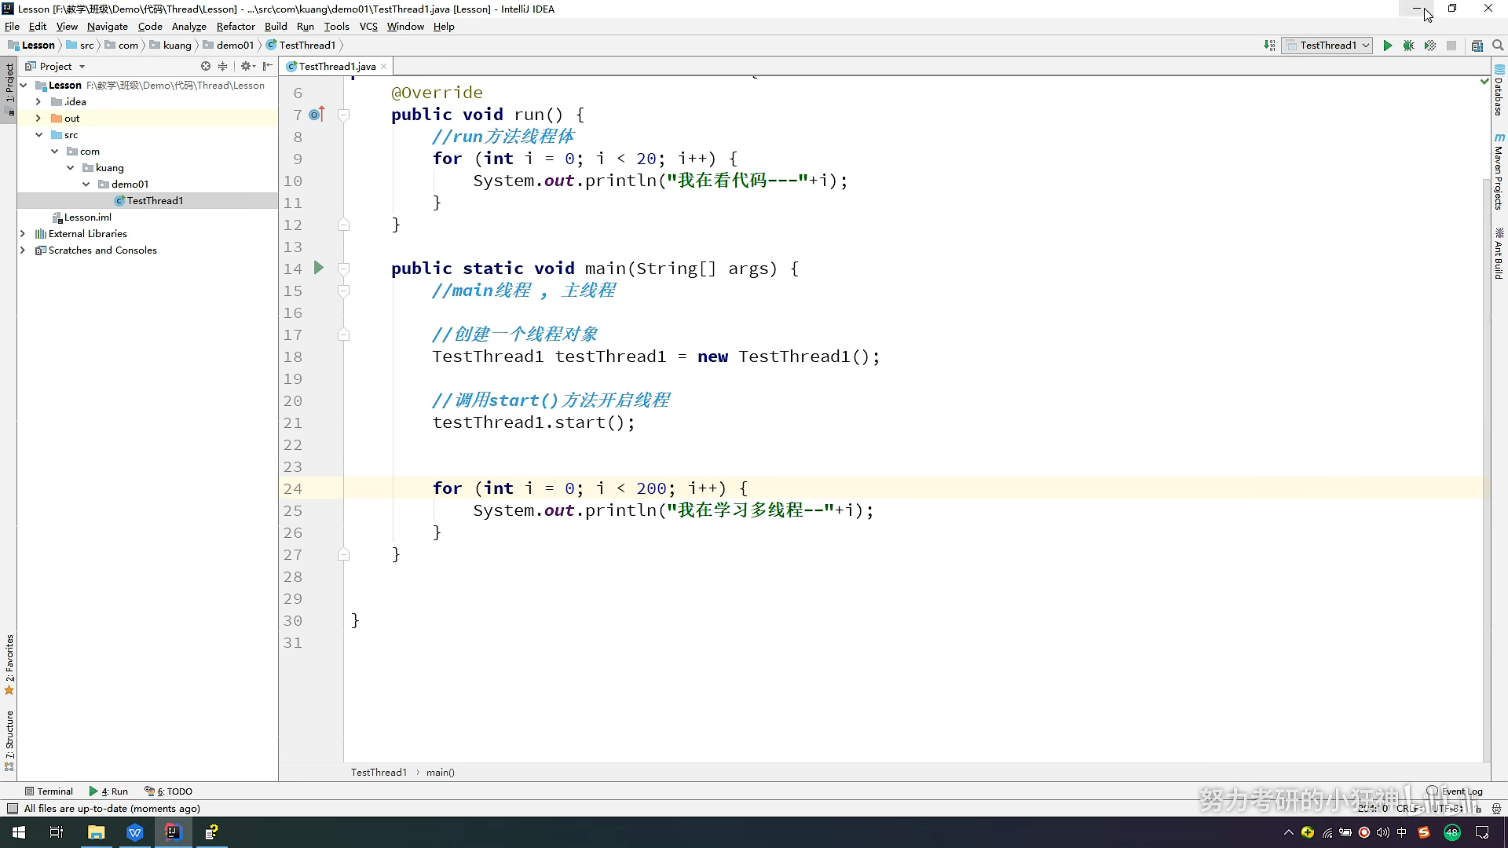Expand the out folder node
Screen dimensions: 1508x848
pos(38,119)
